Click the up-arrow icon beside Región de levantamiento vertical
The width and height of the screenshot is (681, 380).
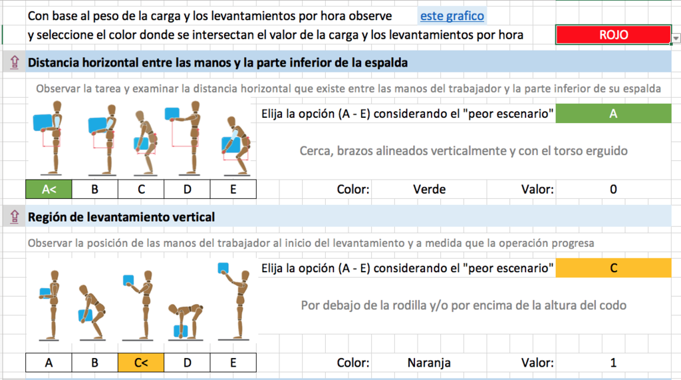coord(15,217)
